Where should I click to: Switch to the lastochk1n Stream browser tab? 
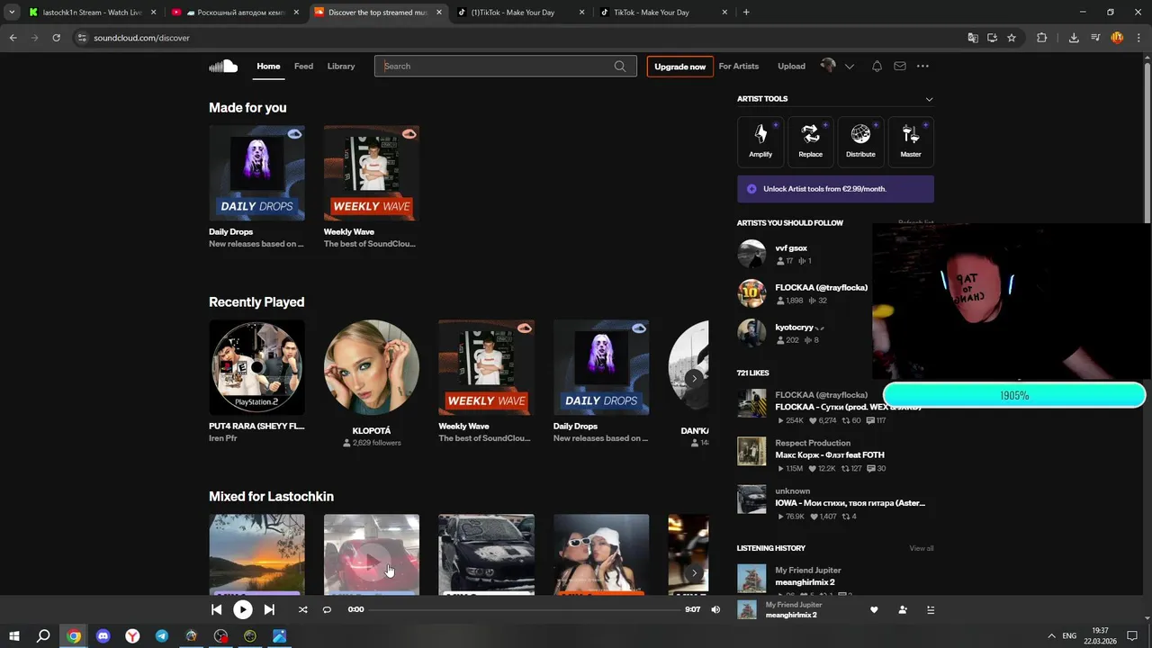pyautogui.click(x=92, y=13)
